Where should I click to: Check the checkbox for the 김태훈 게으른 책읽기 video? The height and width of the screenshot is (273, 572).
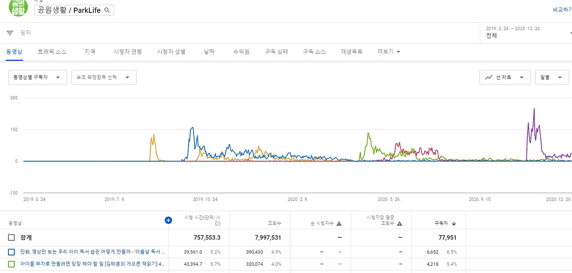pos(12,264)
